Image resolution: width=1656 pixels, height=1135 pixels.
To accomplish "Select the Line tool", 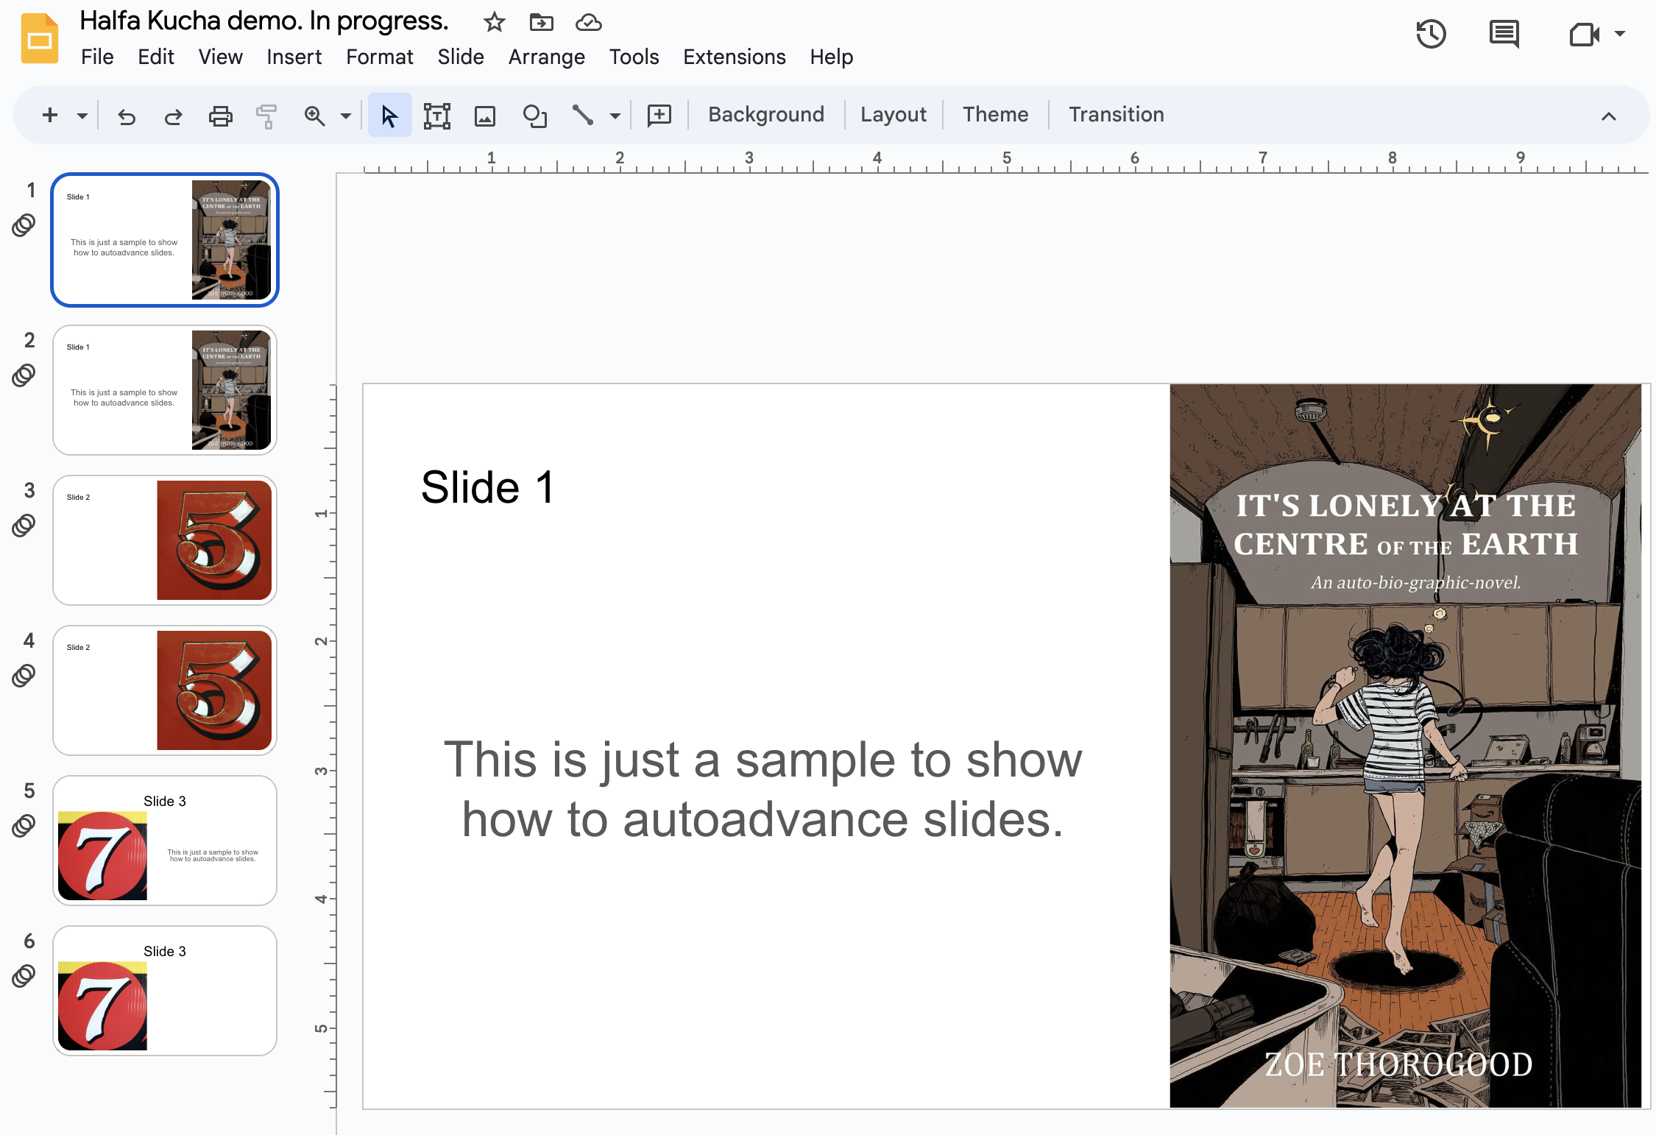I will click(x=582, y=115).
